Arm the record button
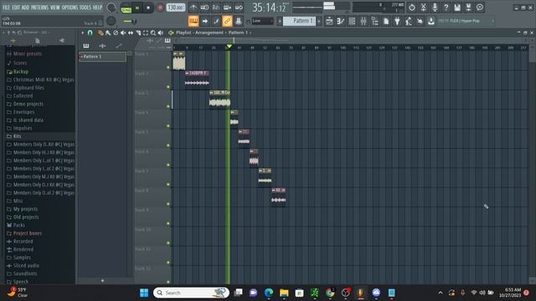Image resolution: width=536 pixels, height=301 pixels. (x=160, y=8)
